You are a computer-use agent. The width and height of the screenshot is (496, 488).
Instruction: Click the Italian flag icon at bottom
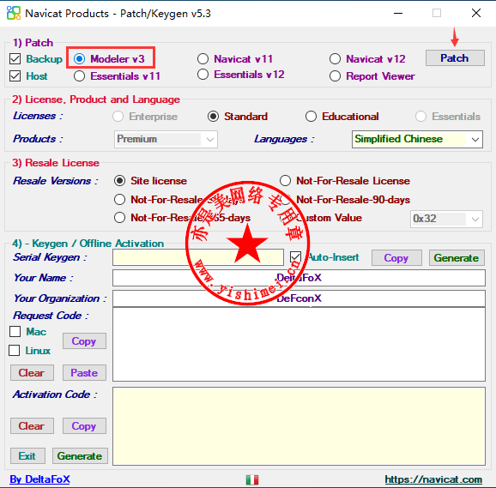click(x=252, y=479)
